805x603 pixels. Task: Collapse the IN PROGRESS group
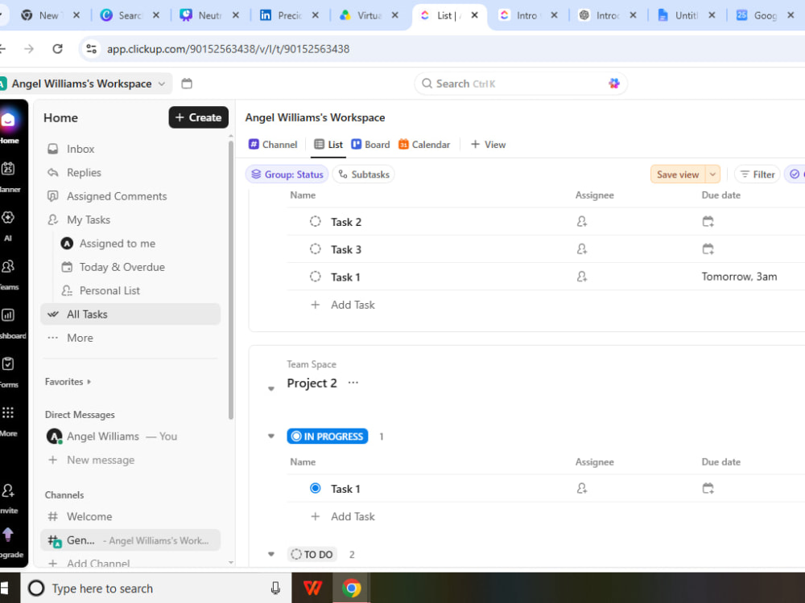(271, 437)
